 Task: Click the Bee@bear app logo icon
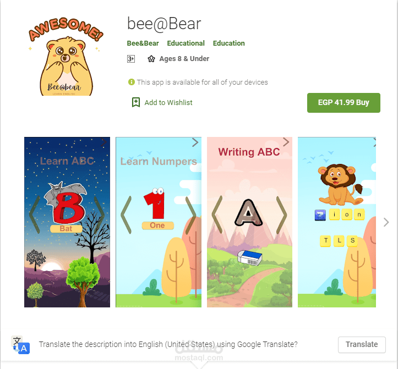[66, 57]
